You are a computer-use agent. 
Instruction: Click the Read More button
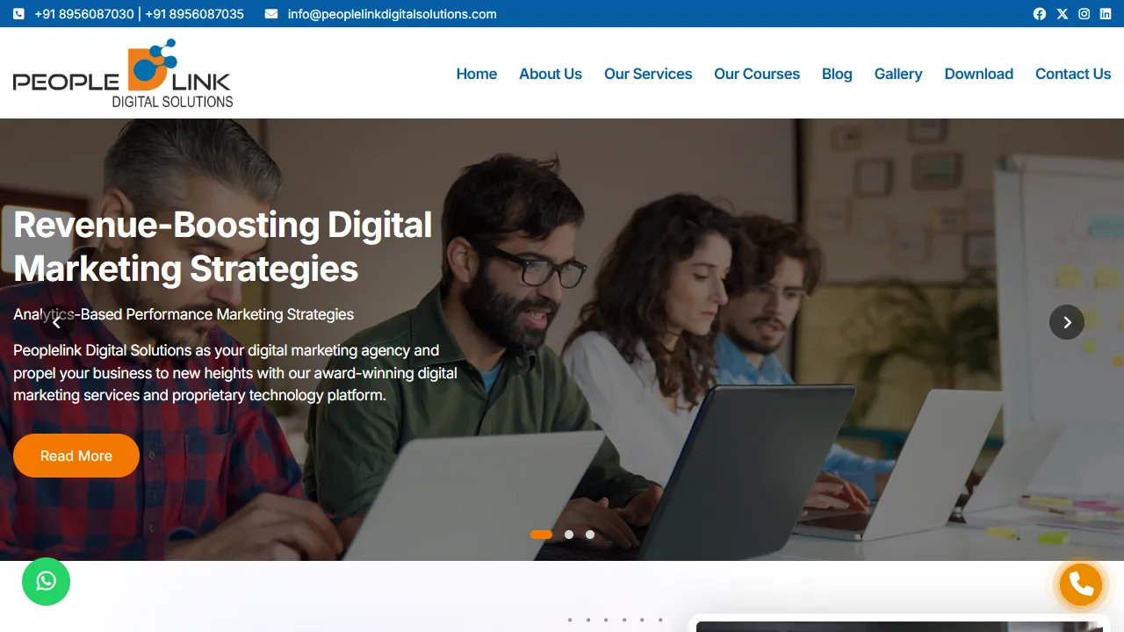click(76, 456)
